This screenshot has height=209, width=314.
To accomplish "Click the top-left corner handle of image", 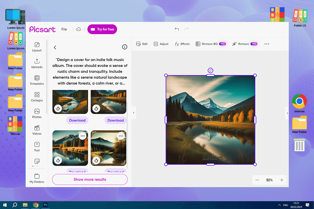I will [166, 75].
